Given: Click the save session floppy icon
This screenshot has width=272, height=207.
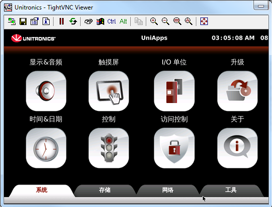Looking at the screenshot, I should 23,21.
